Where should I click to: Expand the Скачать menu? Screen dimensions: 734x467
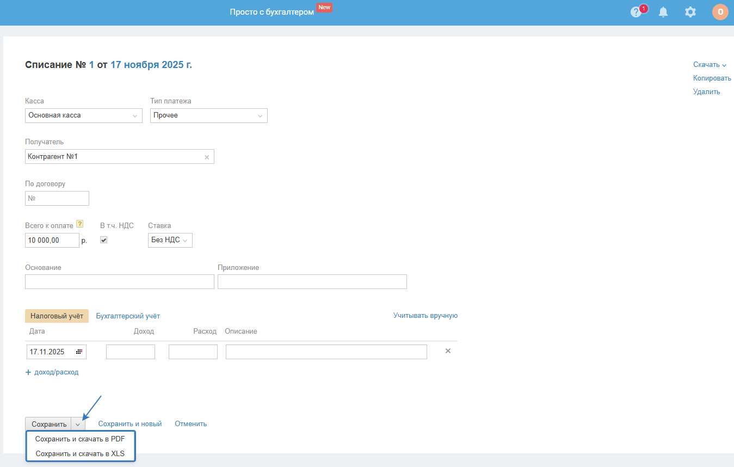tap(710, 65)
